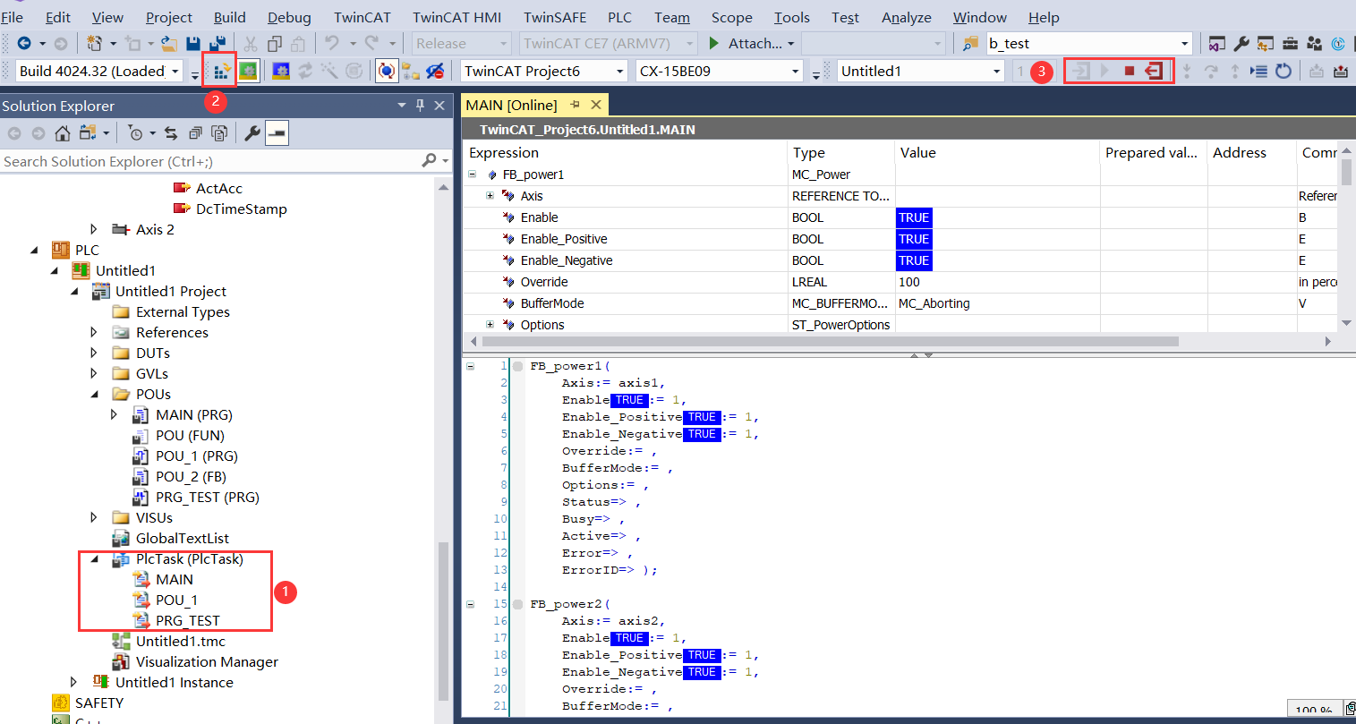Click the Open File folder icon
The height and width of the screenshot is (724, 1356).
coord(167,43)
